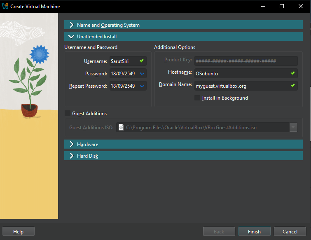Click the green checkmark in Hostname field
The image size is (311, 240).
(x=293, y=73)
